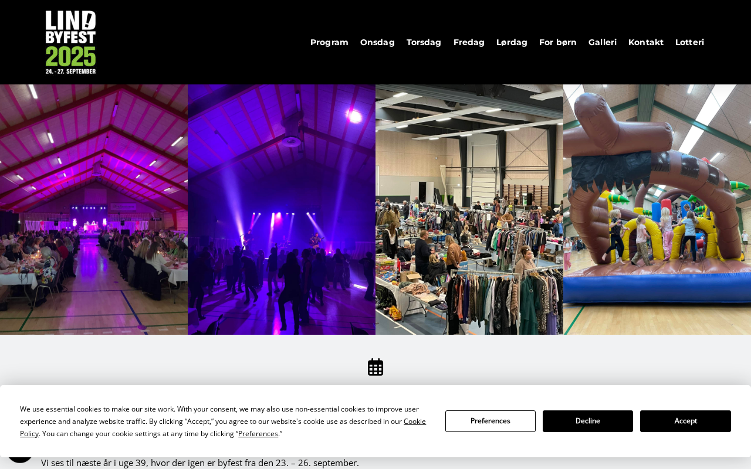Click the Lind Byfest 2025 logo
This screenshot has height=469, width=751.
[70, 42]
